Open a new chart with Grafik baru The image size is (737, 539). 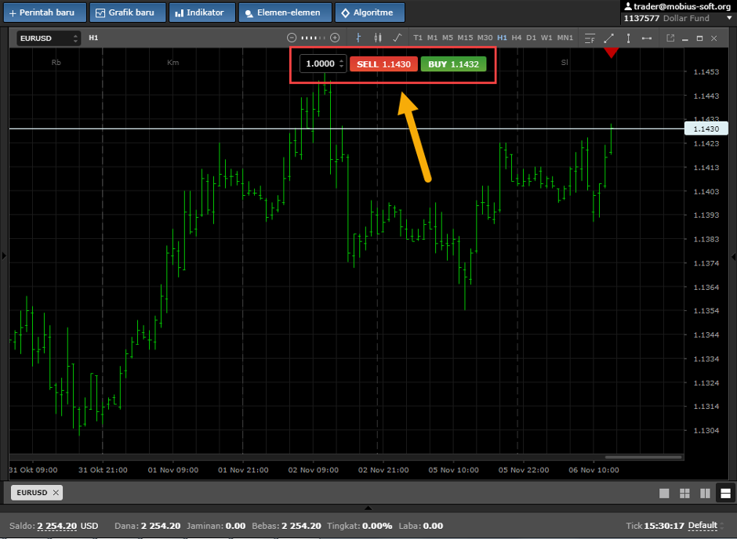(x=127, y=13)
